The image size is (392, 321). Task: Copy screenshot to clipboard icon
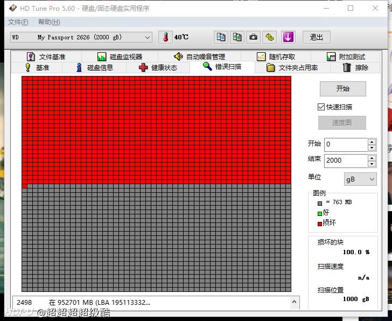coord(237,37)
